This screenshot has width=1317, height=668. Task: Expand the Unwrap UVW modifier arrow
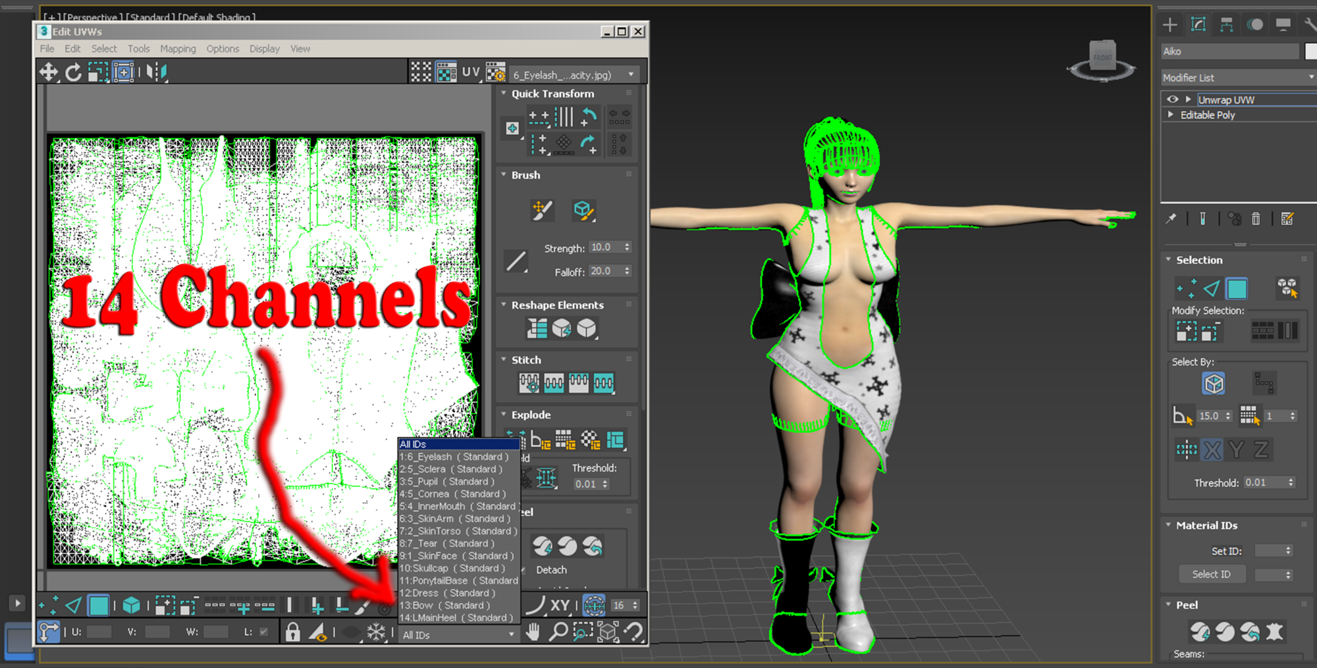1189,99
